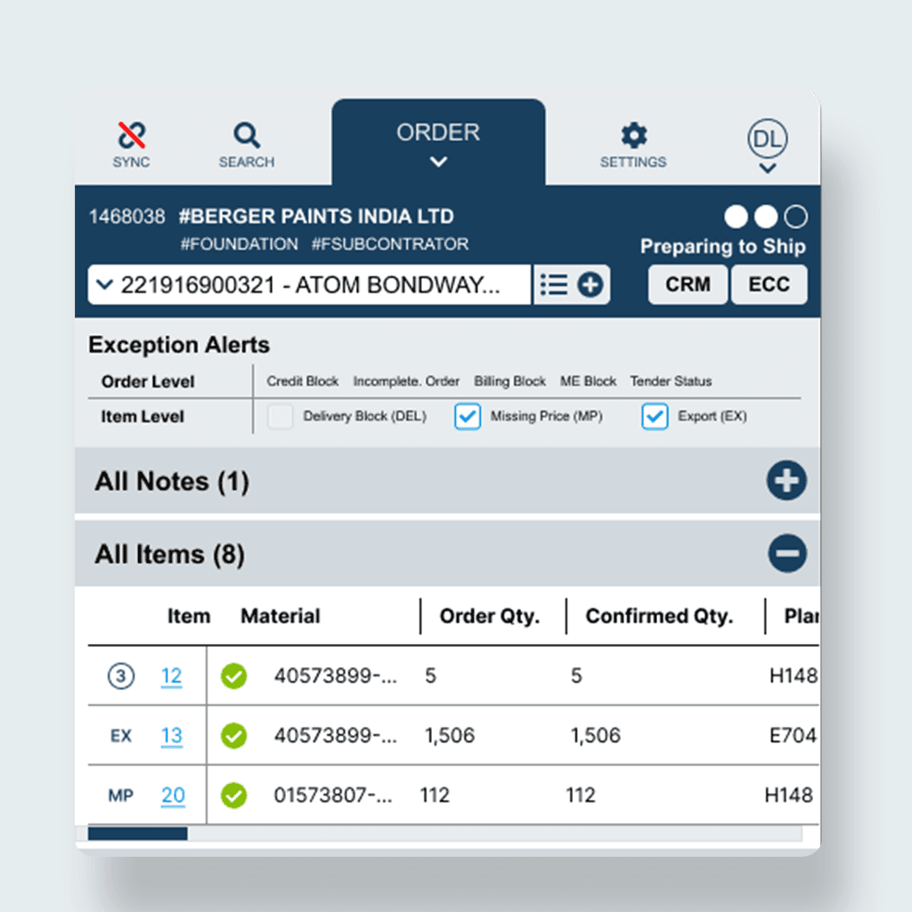Click the Material column header
912x912 pixels.
coord(281,616)
